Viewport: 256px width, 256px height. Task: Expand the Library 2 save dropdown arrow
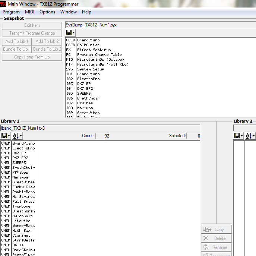[242, 136]
